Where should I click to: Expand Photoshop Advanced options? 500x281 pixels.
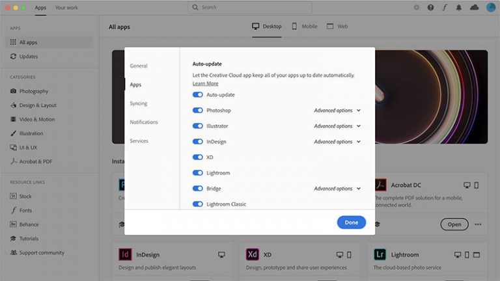point(337,110)
